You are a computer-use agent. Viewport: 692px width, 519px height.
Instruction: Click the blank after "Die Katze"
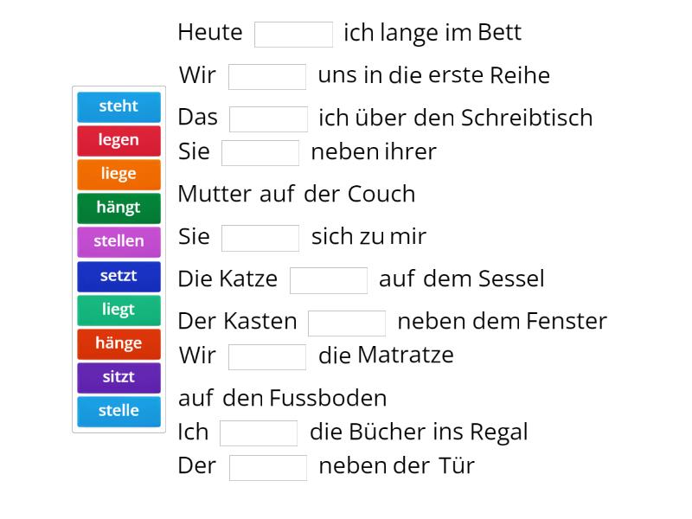[x=330, y=279]
